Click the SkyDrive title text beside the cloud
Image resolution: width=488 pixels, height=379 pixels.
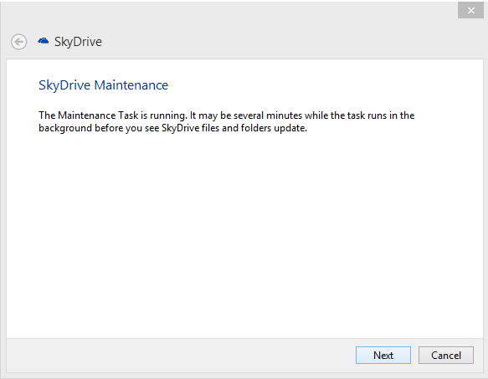pyautogui.click(x=78, y=42)
